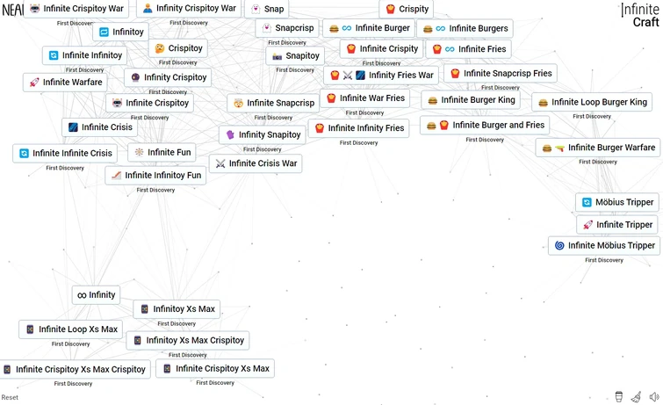Select the Infinite Fun element

(162, 152)
